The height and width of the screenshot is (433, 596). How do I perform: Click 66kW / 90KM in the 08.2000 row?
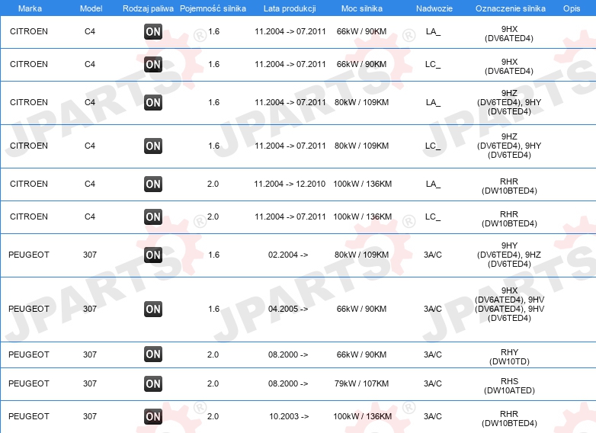[361, 354]
